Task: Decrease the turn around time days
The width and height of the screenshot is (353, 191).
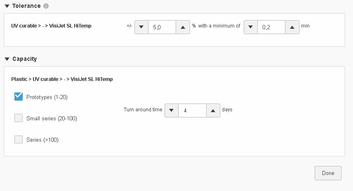Action: tap(172, 110)
